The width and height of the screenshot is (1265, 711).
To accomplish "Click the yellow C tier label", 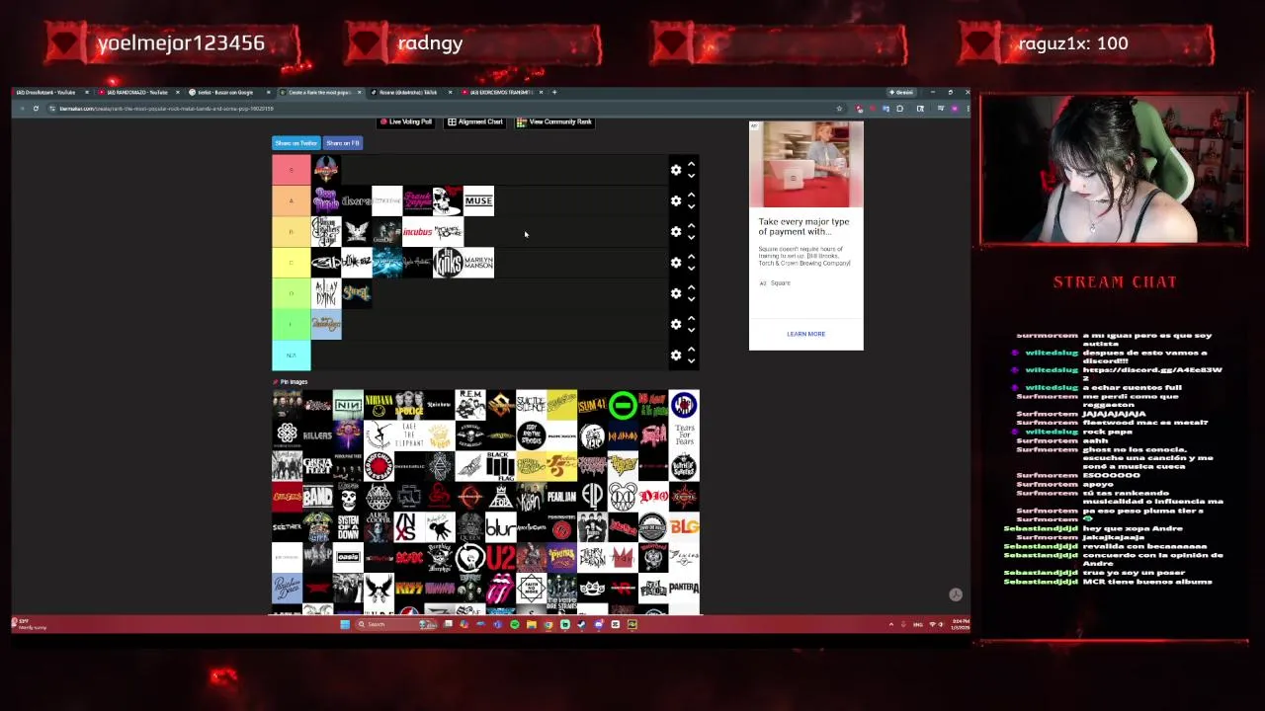I will tap(292, 263).
